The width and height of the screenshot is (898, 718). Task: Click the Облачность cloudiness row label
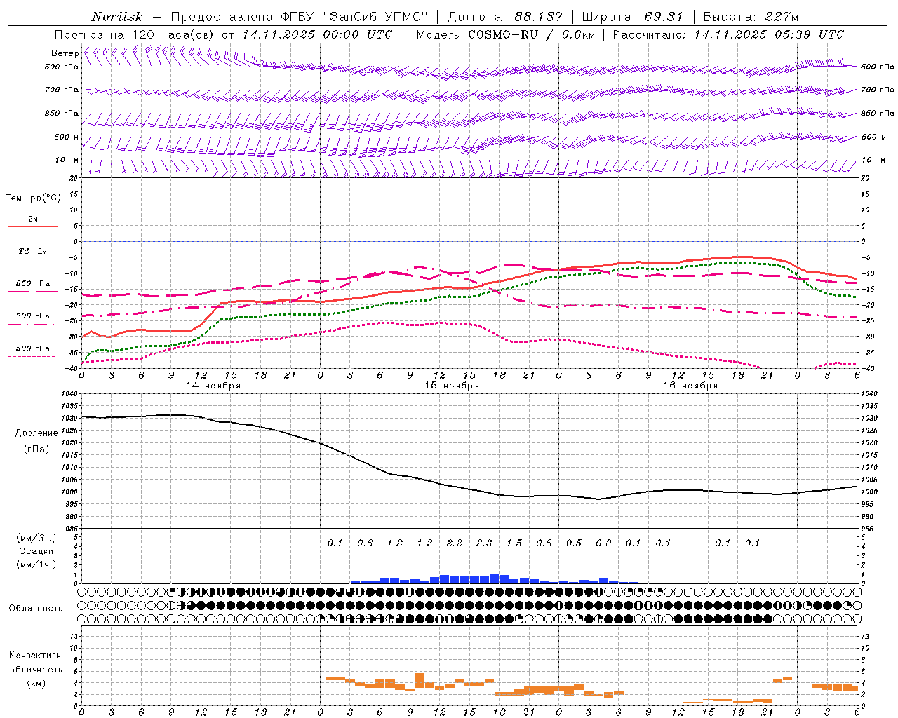coord(36,609)
